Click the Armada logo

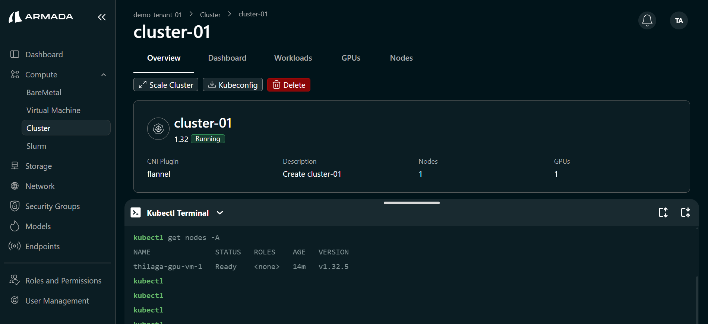(41, 17)
